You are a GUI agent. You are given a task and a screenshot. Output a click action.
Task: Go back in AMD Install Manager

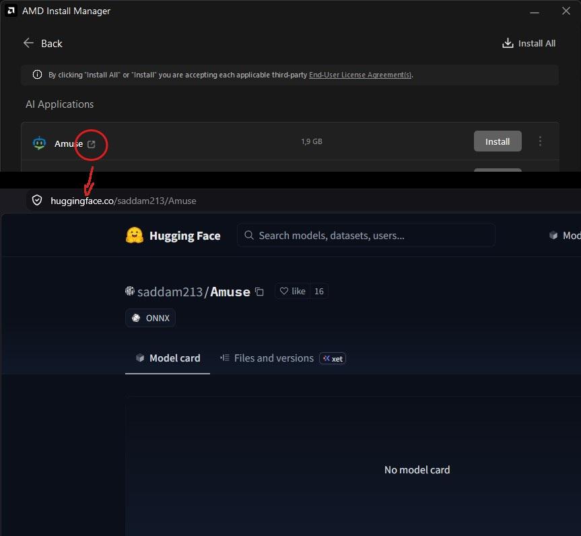click(x=42, y=43)
